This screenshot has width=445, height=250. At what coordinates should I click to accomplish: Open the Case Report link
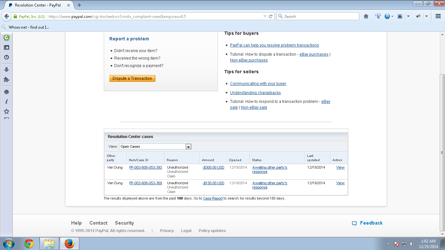point(213,198)
